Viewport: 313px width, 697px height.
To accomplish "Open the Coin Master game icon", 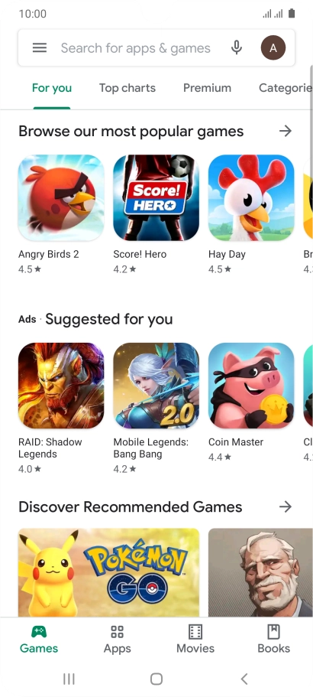I will coord(251,386).
